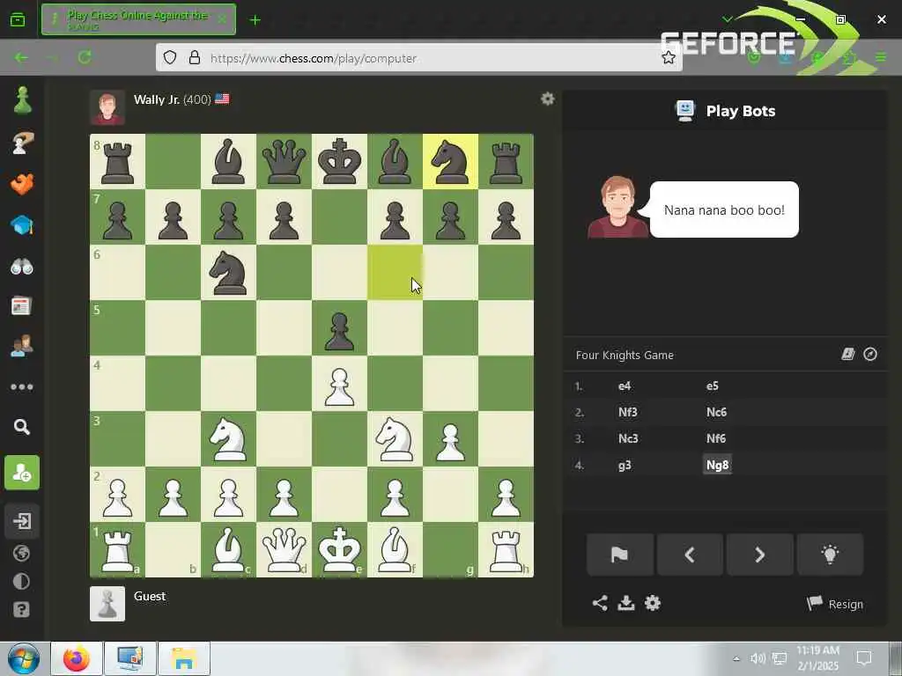902x676 pixels.
Task: Open File Explorer taskbar icon
Action: point(183,658)
